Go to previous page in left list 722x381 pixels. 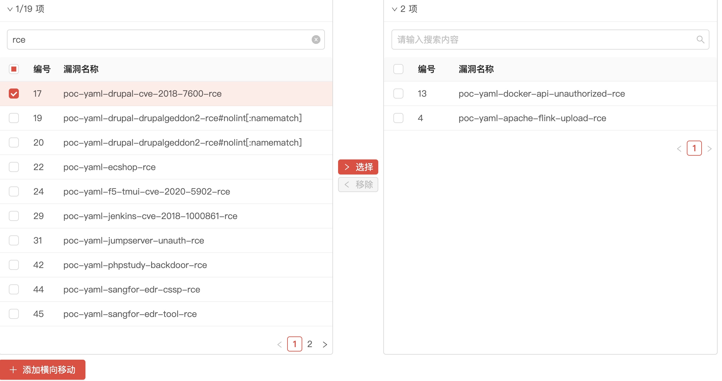pyautogui.click(x=279, y=345)
